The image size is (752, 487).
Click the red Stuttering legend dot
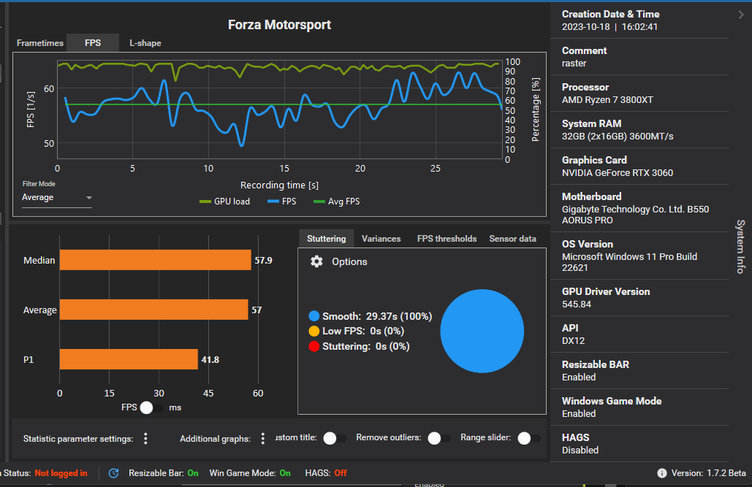[x=314, y=346]
